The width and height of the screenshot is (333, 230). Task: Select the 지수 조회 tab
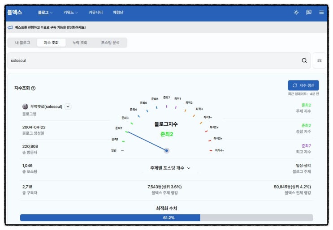click(51, 43)
